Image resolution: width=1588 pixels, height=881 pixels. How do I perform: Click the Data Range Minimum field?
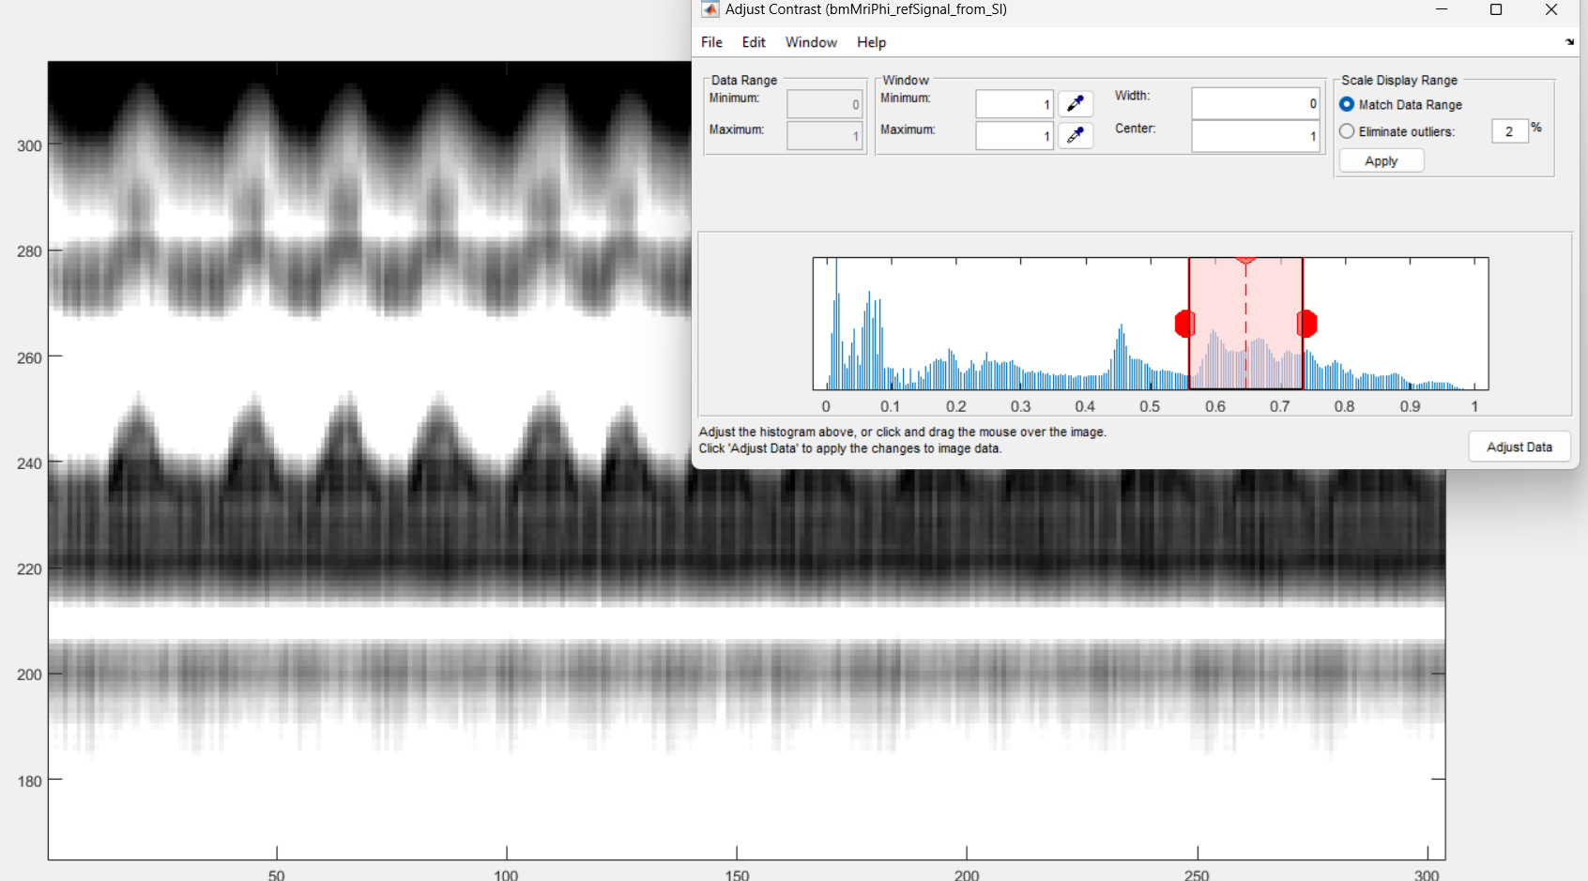coord(824,104)
